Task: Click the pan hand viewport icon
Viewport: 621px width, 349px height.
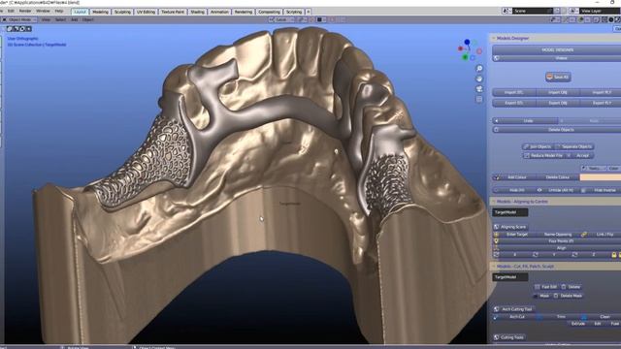Action: (x=479, y=79)
